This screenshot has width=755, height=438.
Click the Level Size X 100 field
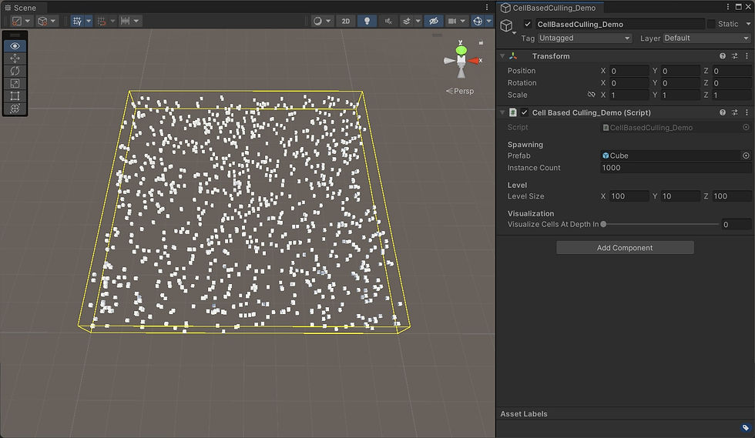point(629,196)
